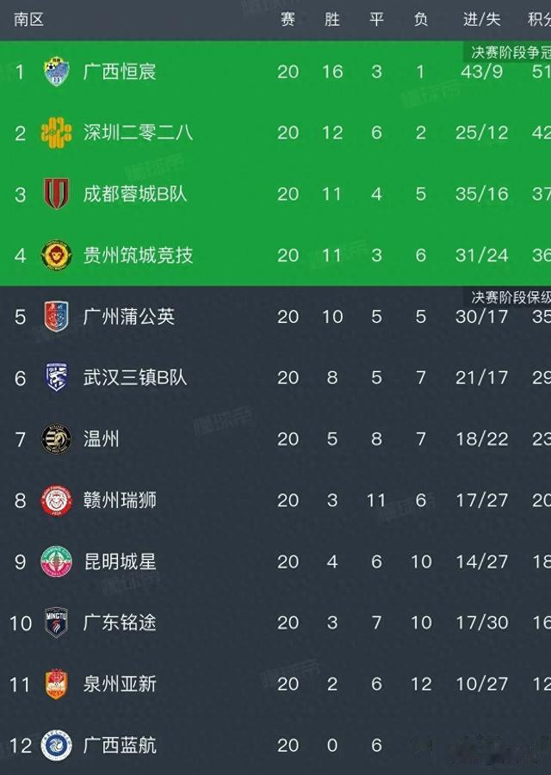
Task: Click the 决赛阶段争冠 zone label
Action: click(511, 53)
